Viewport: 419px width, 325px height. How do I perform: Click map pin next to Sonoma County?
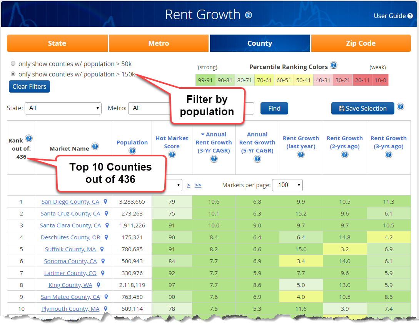[x=103, y=261]
